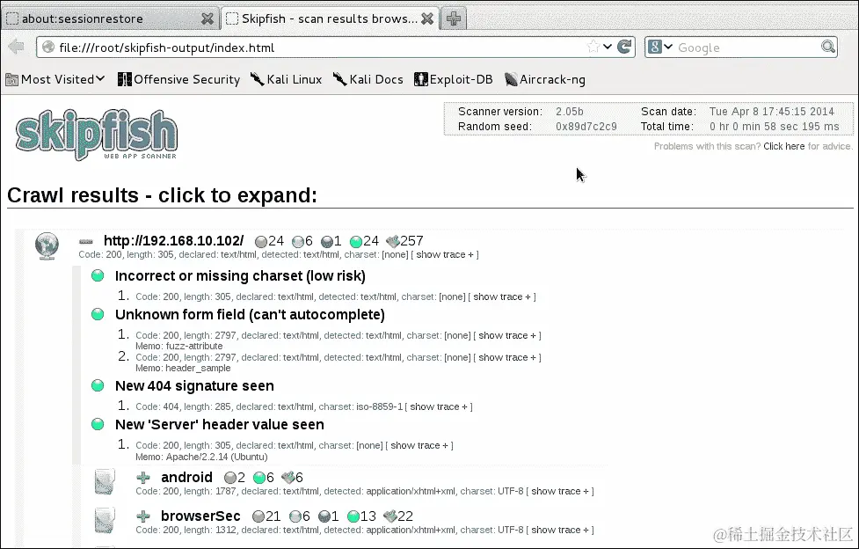This screenshot has height=549, width=859.
Task: Click the issue counter icon showing 6 for 192.168.10.102
Action: pyautogui.click(x=297, y=242)
